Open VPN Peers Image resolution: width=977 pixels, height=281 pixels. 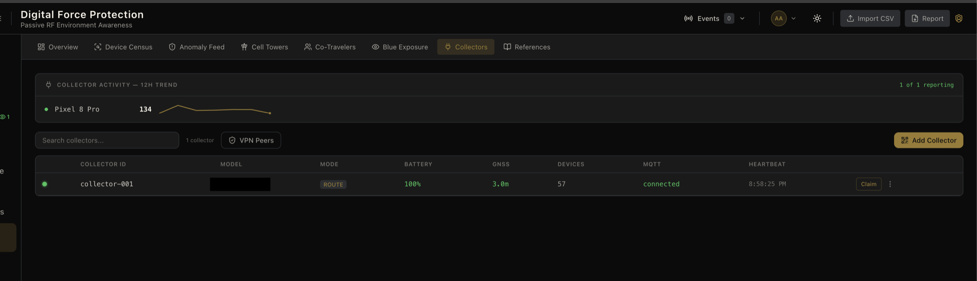(x=251, y=140)
